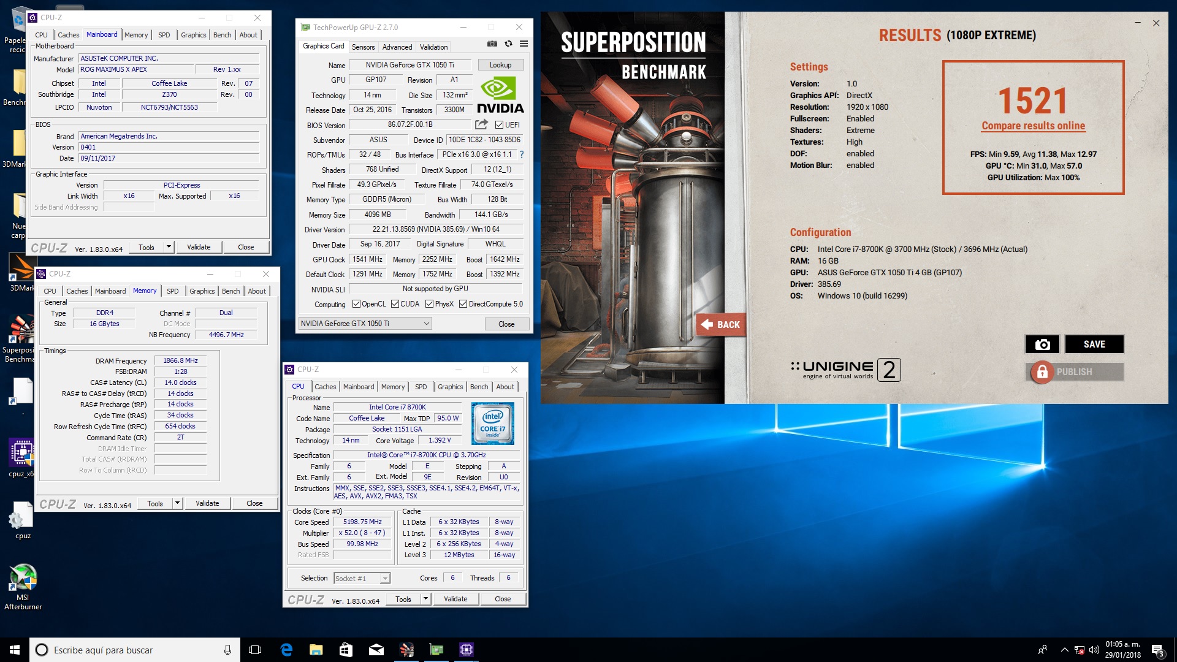Open MSI Afterburner desktop shortcut
The width and height of the screenshot is (1177, 662).
(23, 587)
